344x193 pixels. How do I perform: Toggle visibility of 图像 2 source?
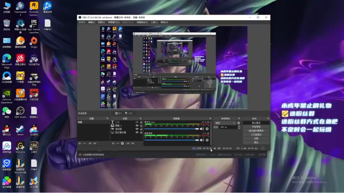(137, 126)
